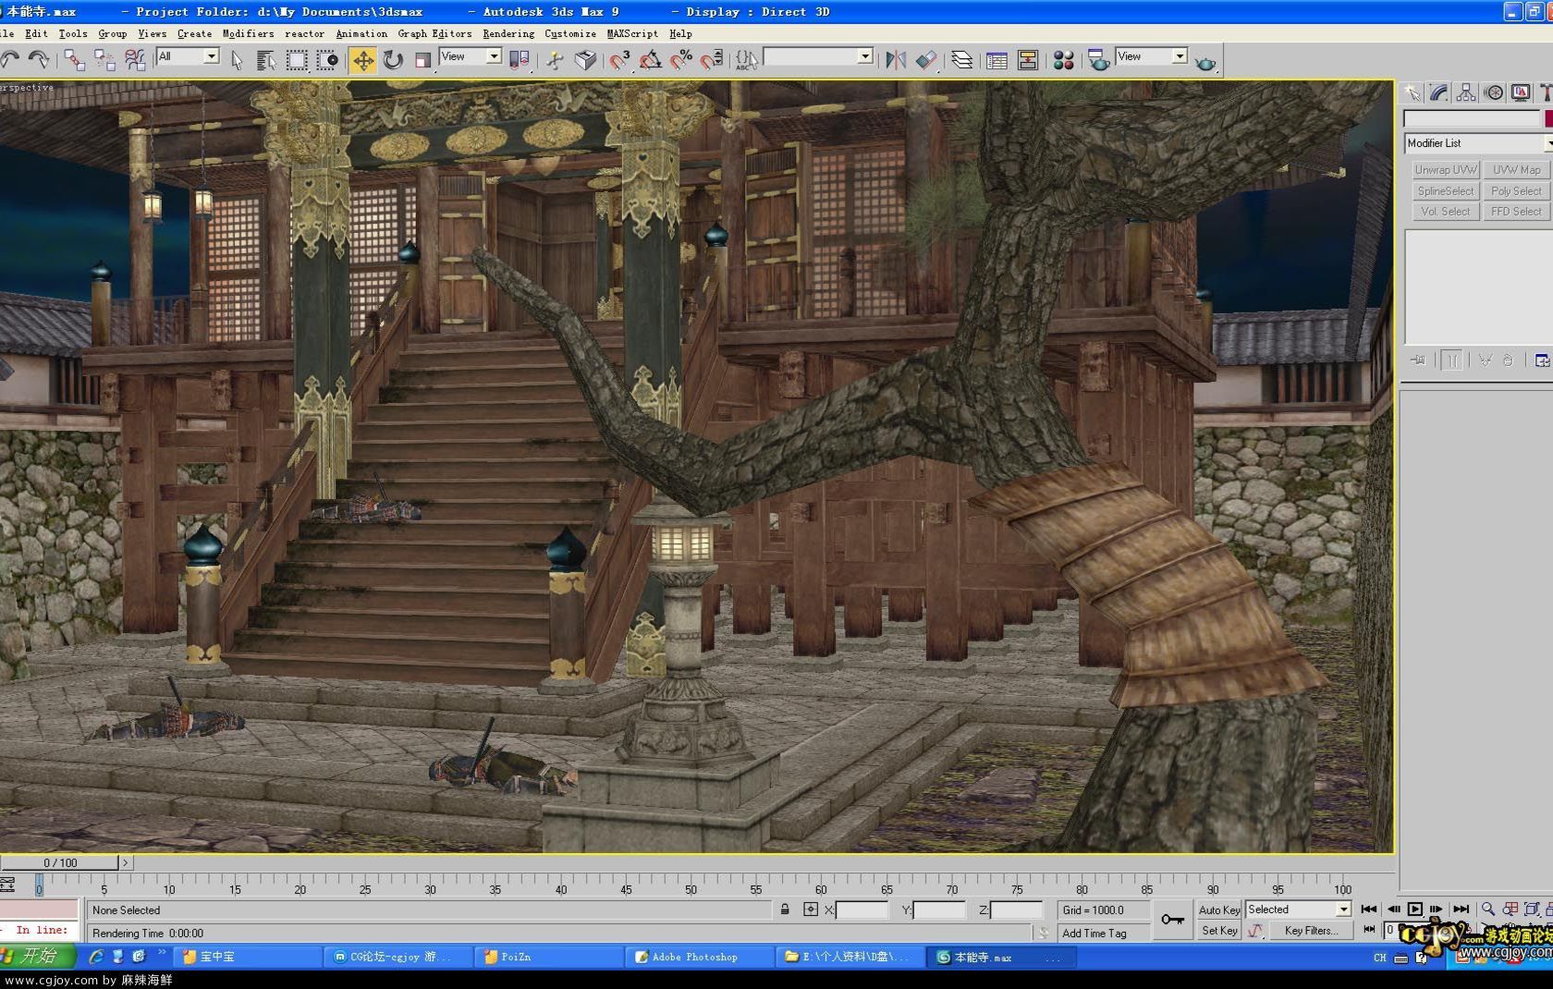Toggle Window/Crossing selection mode

point(327,60)
